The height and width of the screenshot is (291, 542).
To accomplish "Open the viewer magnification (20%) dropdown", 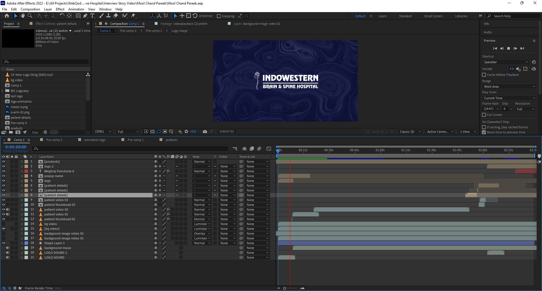I will click(x=103, y=132).
